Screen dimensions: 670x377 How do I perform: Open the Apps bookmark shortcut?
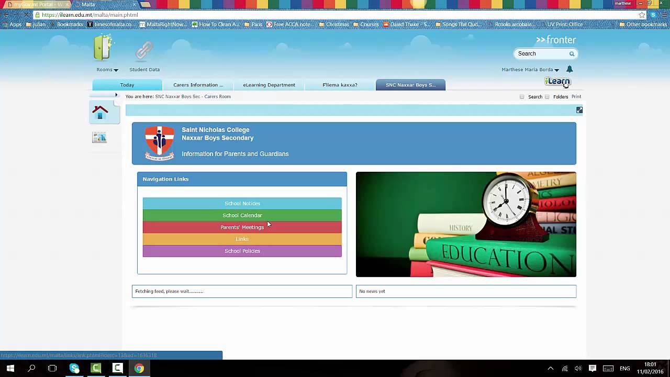click(x=12, y=25)
